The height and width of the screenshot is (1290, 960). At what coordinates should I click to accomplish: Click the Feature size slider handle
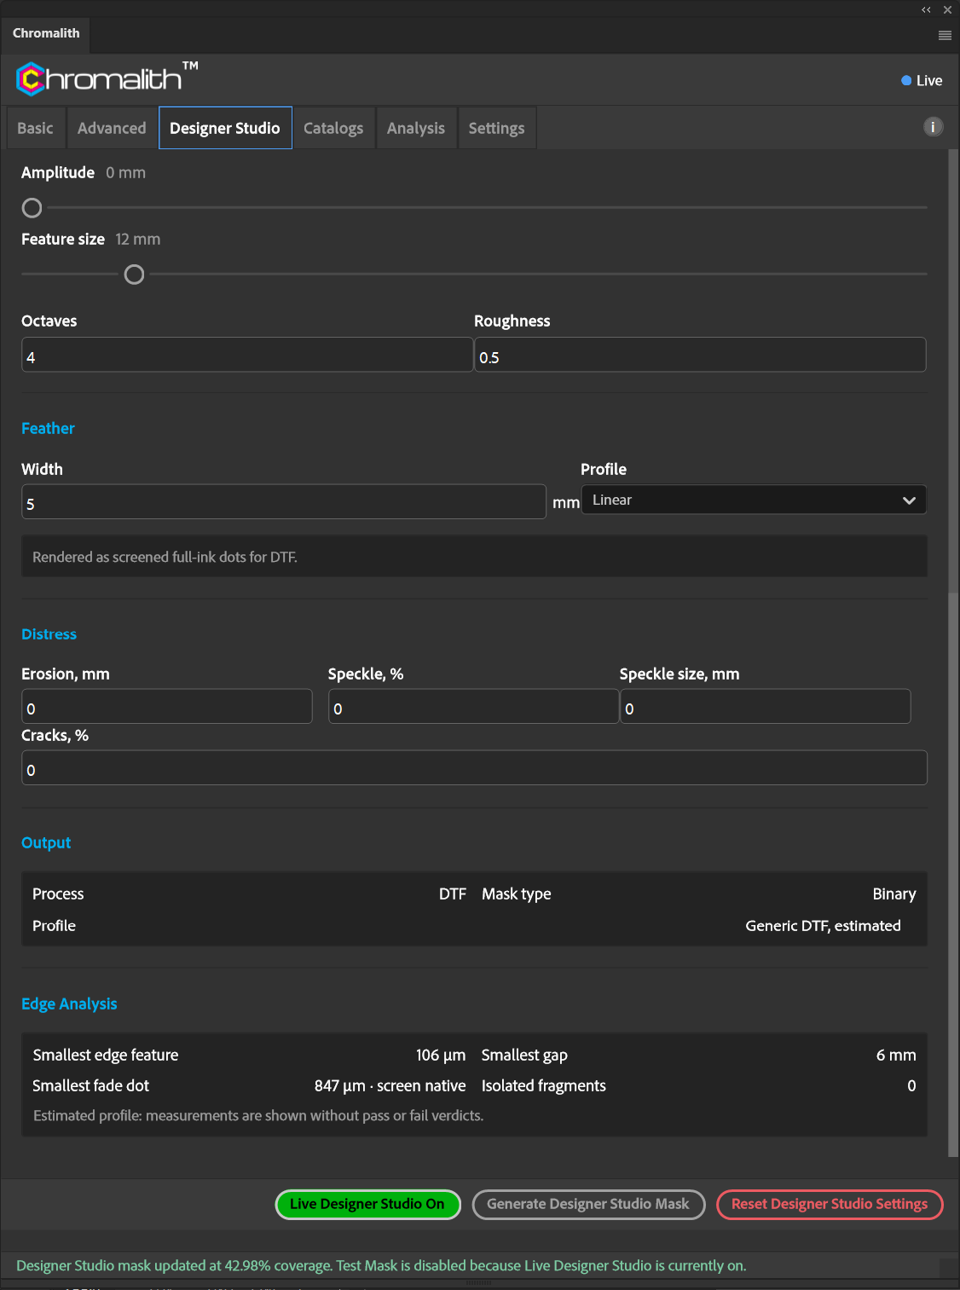point(134,274)
